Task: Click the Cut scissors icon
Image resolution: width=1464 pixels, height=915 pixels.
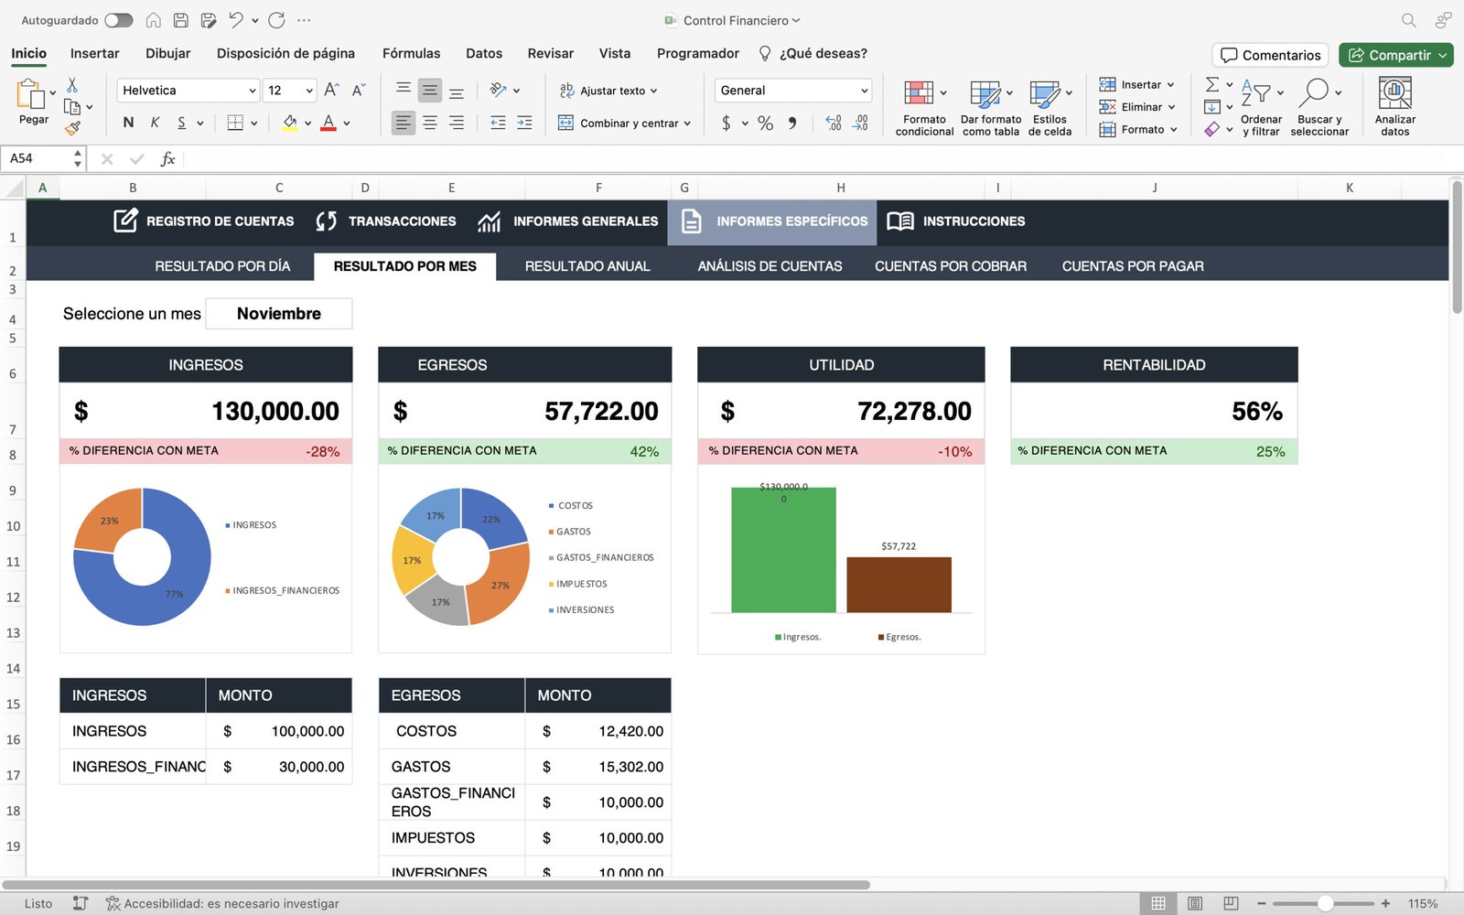Action: pos(72,85)
